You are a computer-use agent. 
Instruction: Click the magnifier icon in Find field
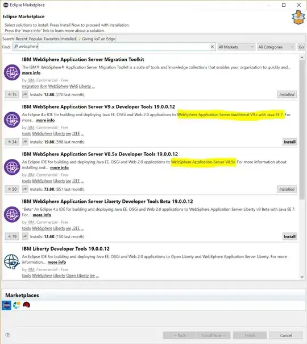click(16, 46)
